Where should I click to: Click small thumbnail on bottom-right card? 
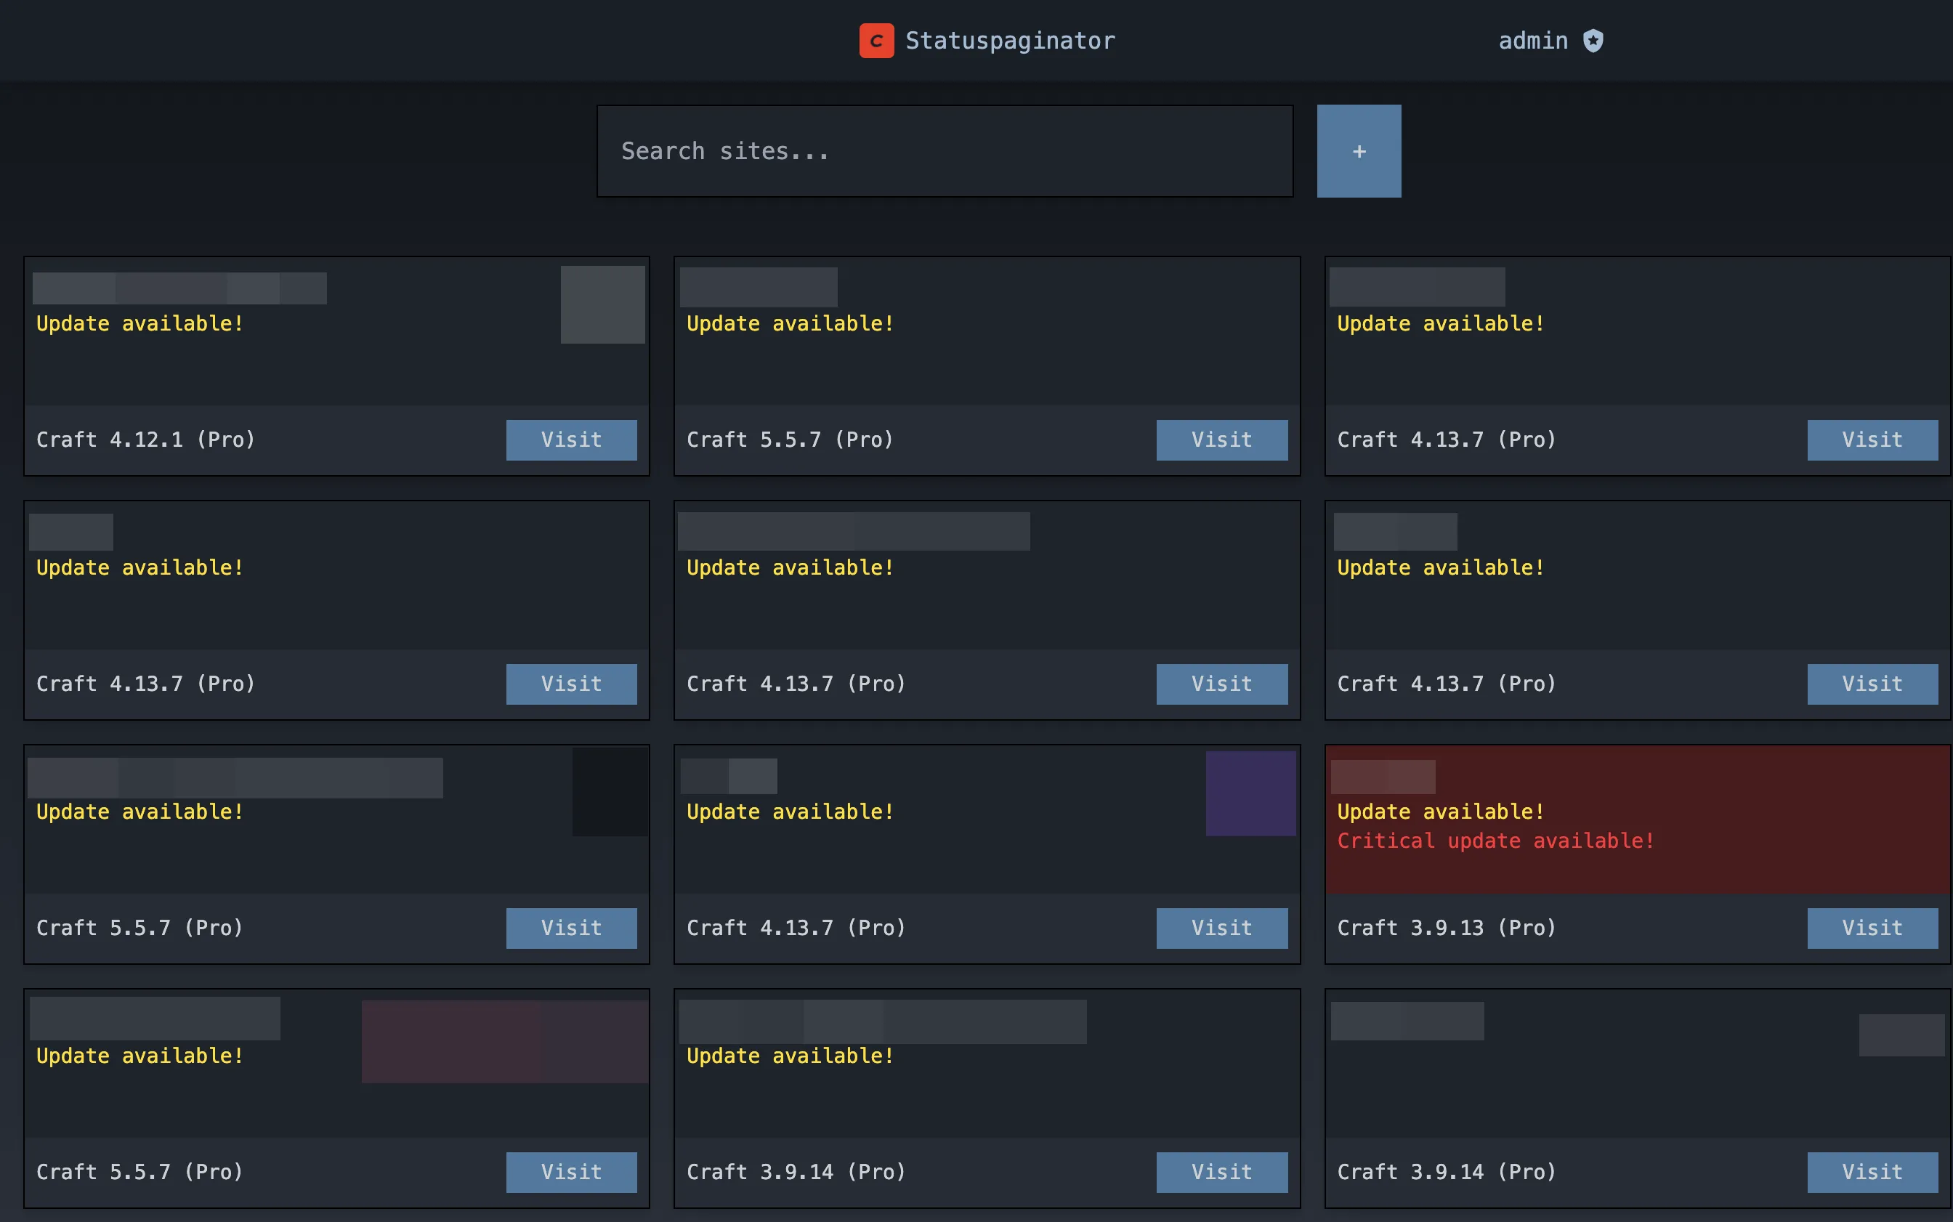tap(1901, 1035)
